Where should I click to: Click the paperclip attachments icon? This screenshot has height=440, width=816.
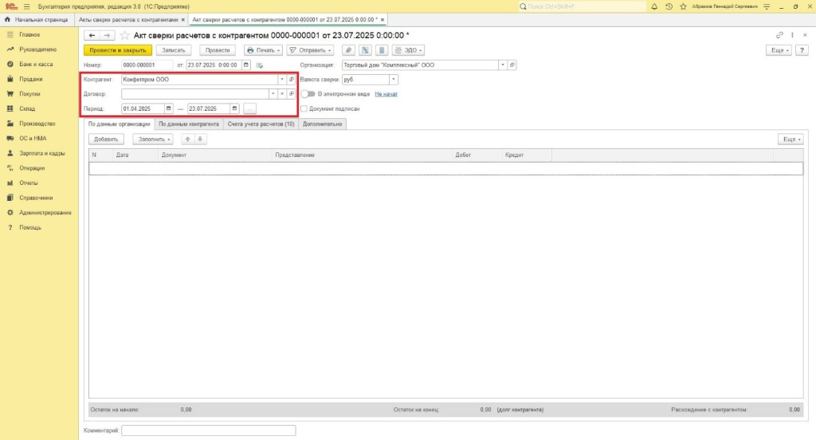click(348, 49)
